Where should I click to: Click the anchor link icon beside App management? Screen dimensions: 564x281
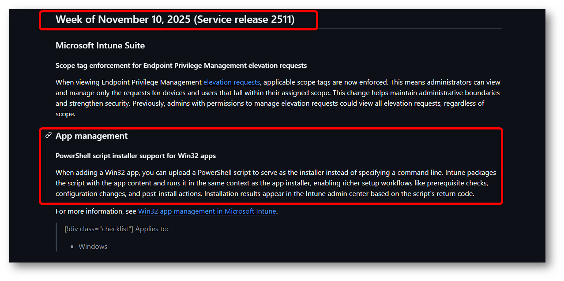pos(49,135)
